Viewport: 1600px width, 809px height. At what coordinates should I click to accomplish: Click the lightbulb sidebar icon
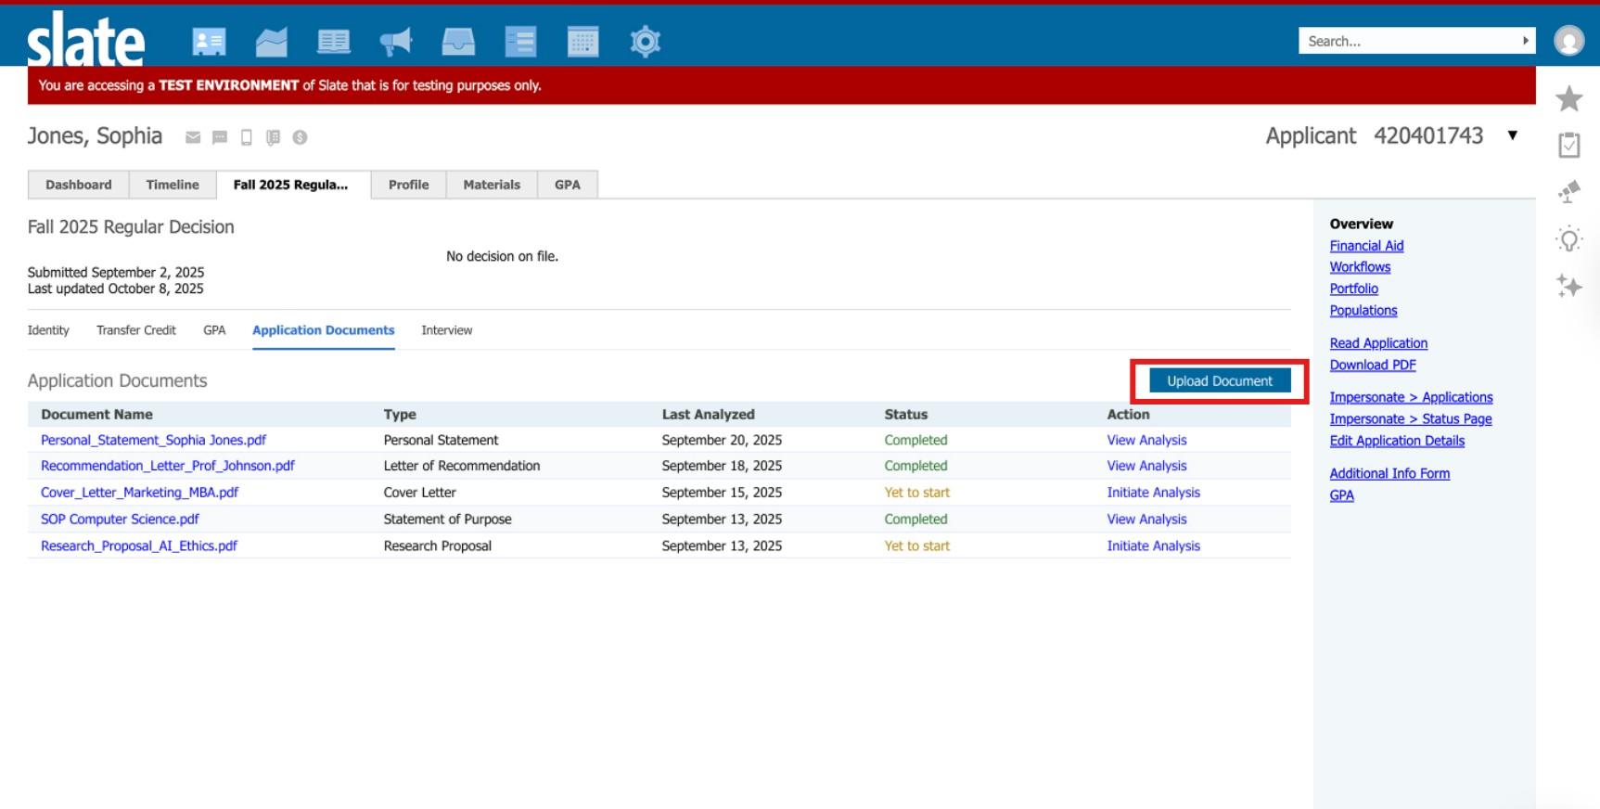pos(1568,239)
